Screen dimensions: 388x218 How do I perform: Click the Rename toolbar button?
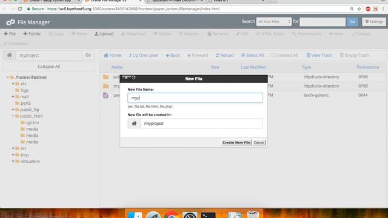click(x=218, y=34)
